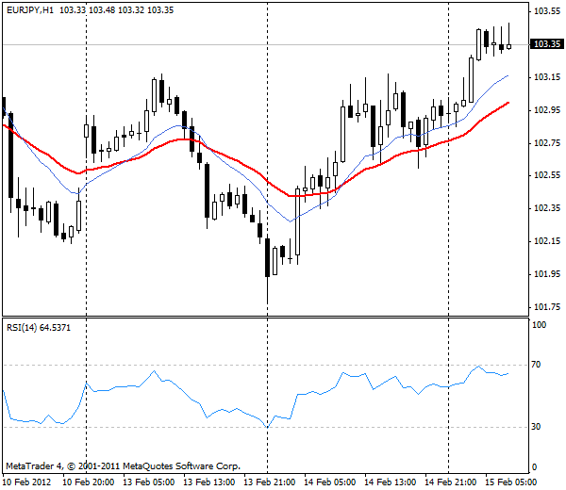The image size is (566, 490).
Task: Click price scale value 101.95
Action: [x=547, y=274]
